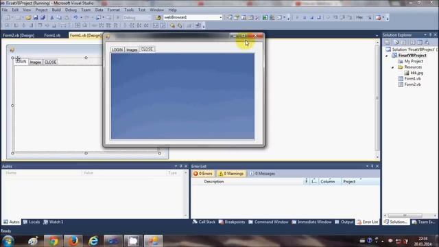Open the Undo history dropdown arrow
This screenshot has height=247, width=439.
click(x=81, y=18)
